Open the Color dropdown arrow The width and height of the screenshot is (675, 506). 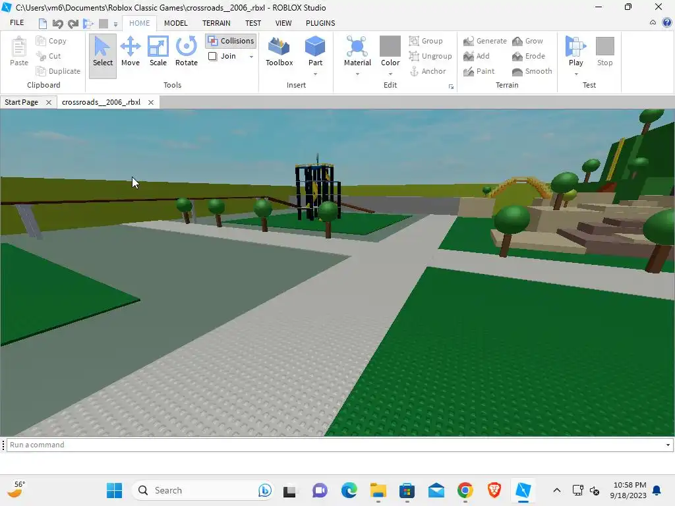(390, 74)
